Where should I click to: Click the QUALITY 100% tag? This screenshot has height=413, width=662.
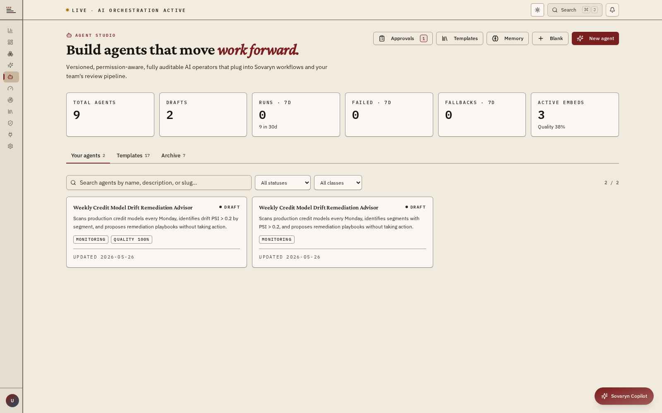coord(132,240)
